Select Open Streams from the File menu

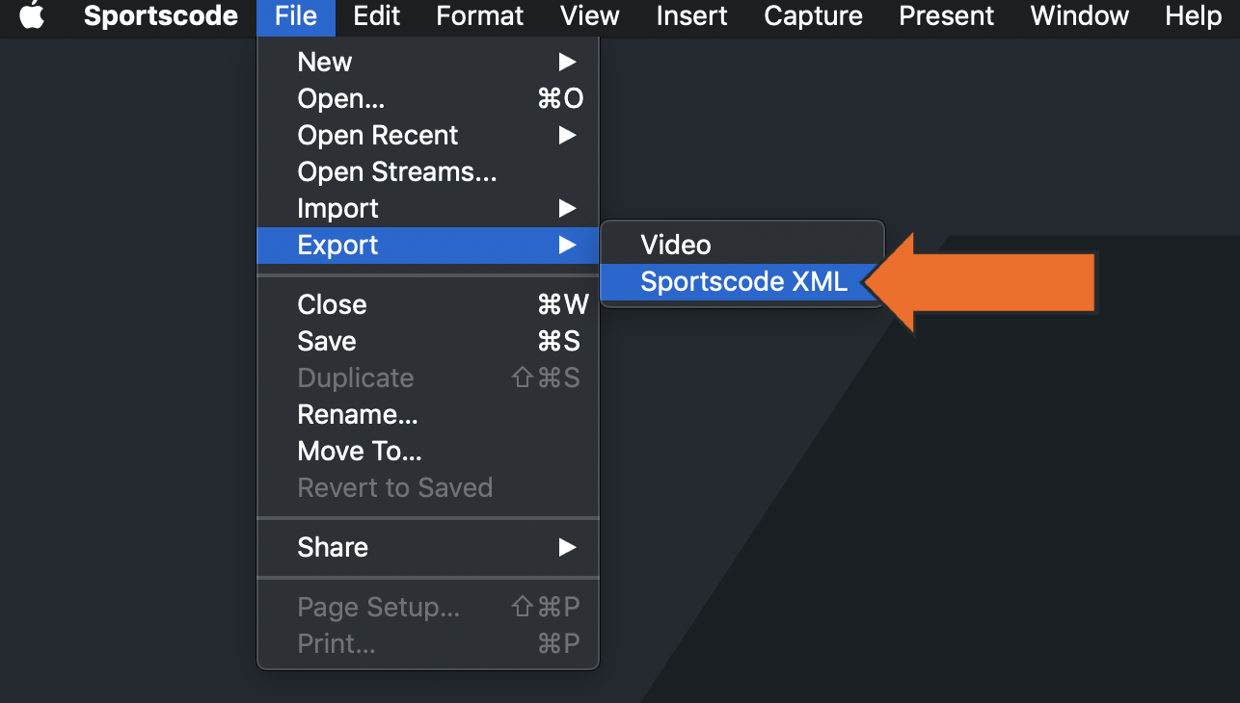click(x=396, y=171)
